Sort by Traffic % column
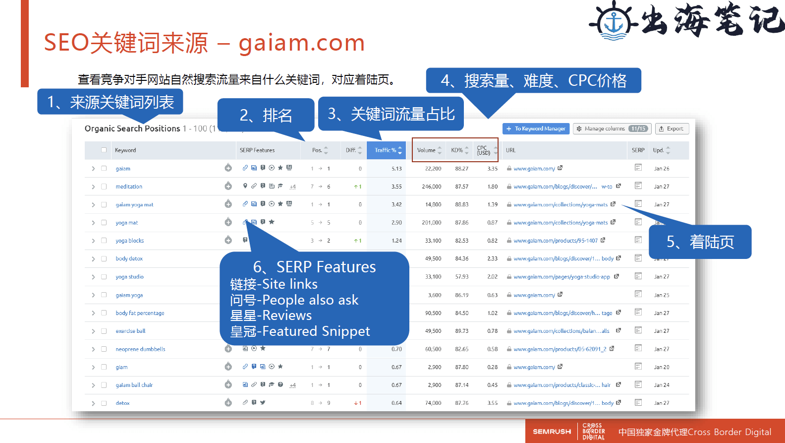This screenshot has height=443, width=785. pos(387,150)
